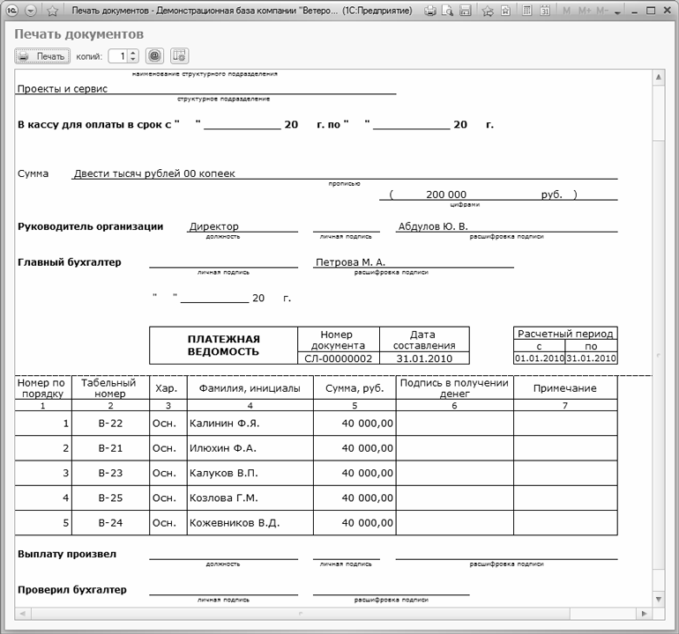Viewport: 679px width, 634px height.
Task: Click the Кожевников В.Д. cell
Action: pyautogui.click(x=250, y=523)
